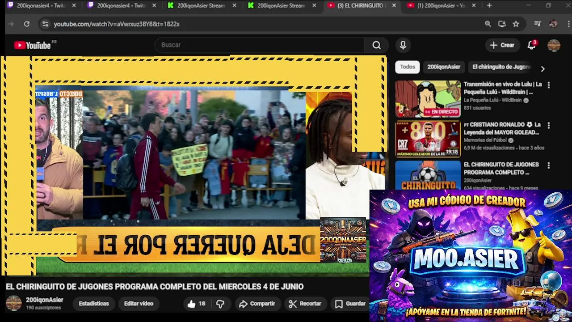
Task: Close the (1) 200iqonAsier YouTube tab
Action: tap(474, 5)
